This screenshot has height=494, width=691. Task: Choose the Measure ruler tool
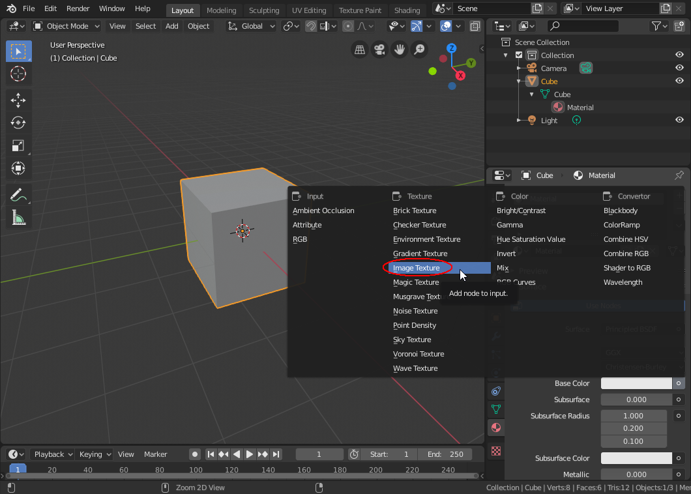pyautogui.click(x=18, y=218)
